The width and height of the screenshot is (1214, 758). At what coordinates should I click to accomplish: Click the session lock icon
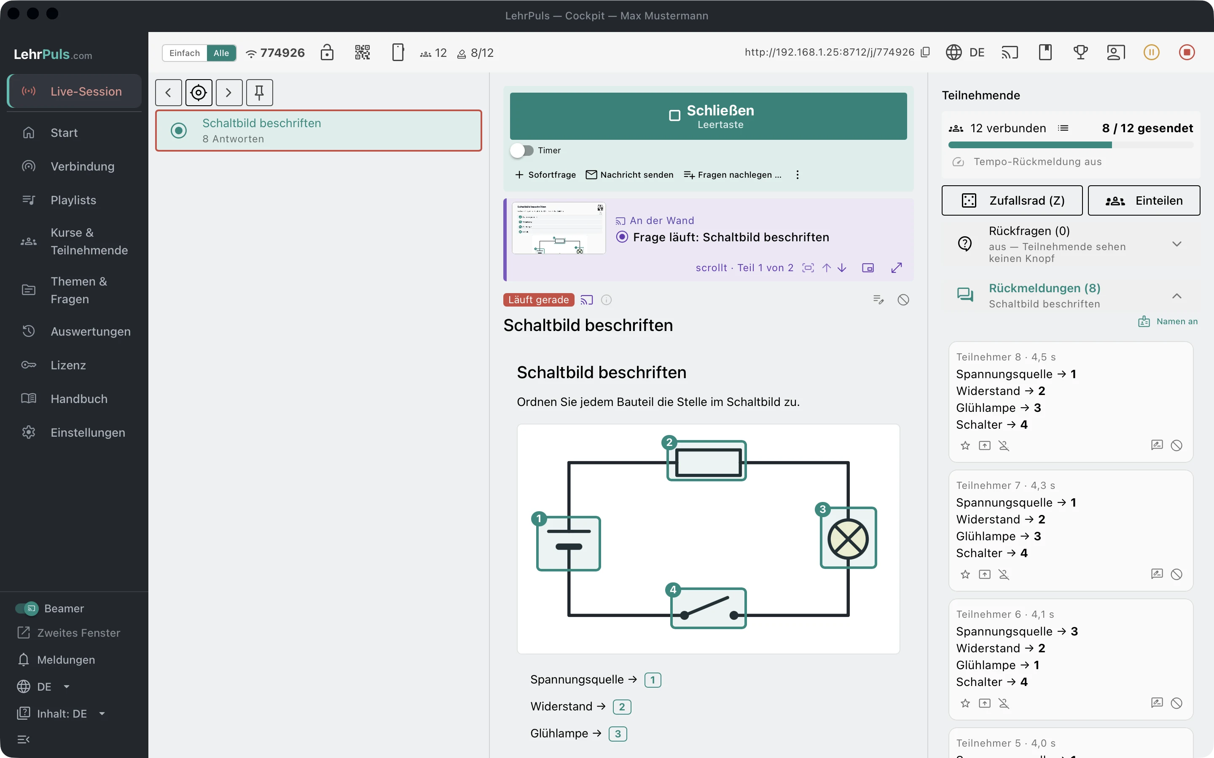(x=327, y=52)
